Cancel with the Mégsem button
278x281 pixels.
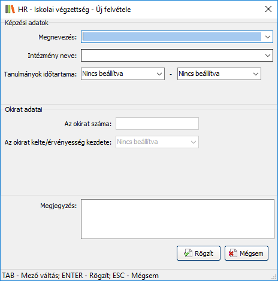[x=246, y=253]
